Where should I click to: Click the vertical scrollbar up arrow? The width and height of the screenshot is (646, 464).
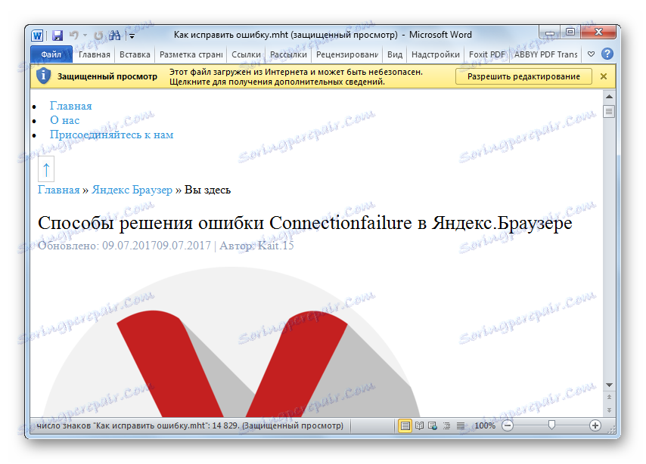pos(609,97)
